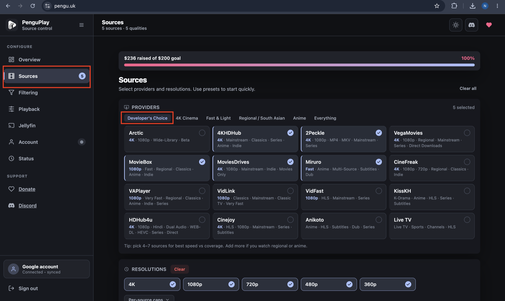505x301 pixels.
Task: Deselect the 4KHDHub provider
Action: pos(255,139)
